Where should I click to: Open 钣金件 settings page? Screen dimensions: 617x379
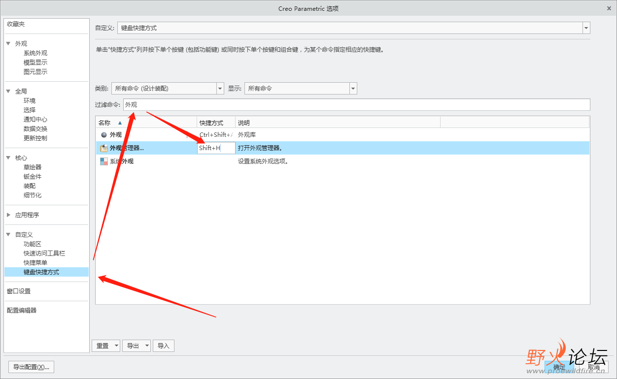coord(33,177)
